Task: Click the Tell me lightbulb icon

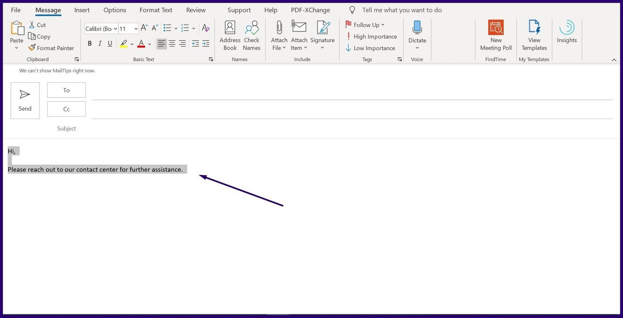Action: pos(352,10)
